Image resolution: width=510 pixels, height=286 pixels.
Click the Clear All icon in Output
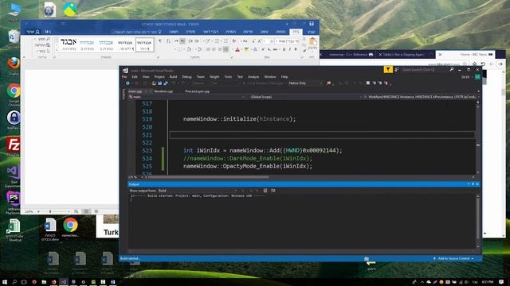[x=265, y=191]
